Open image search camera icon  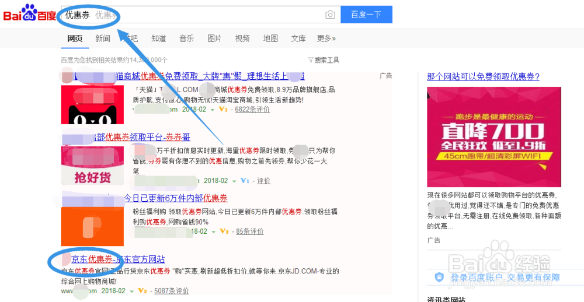pos(330,15)
